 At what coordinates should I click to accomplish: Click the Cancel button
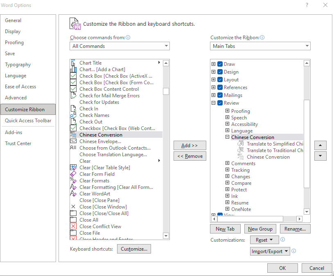tap(317, 268)
